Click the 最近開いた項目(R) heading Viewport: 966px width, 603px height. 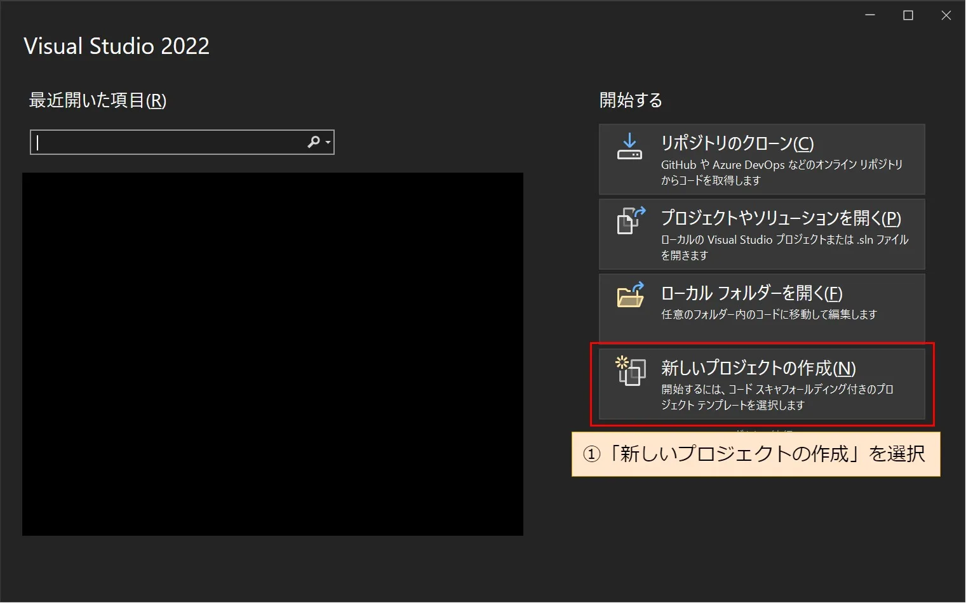tap(98, 100)
